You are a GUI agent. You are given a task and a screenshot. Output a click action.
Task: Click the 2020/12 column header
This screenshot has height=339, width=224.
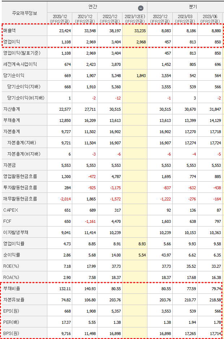[60, 18]
